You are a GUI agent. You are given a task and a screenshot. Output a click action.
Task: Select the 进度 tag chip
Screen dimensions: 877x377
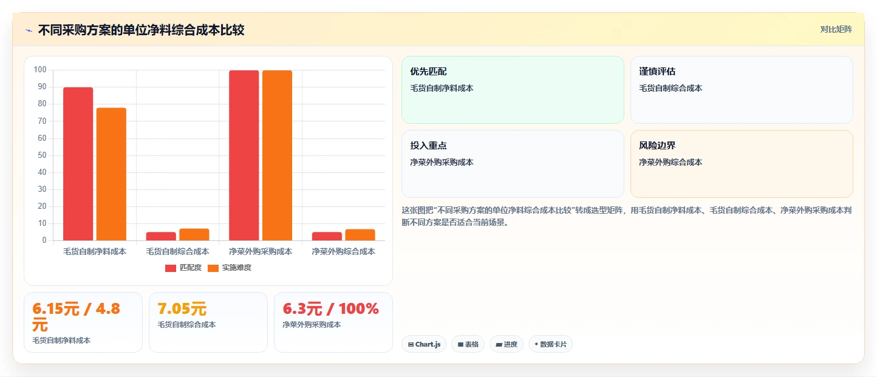click(x=507, y=344)
